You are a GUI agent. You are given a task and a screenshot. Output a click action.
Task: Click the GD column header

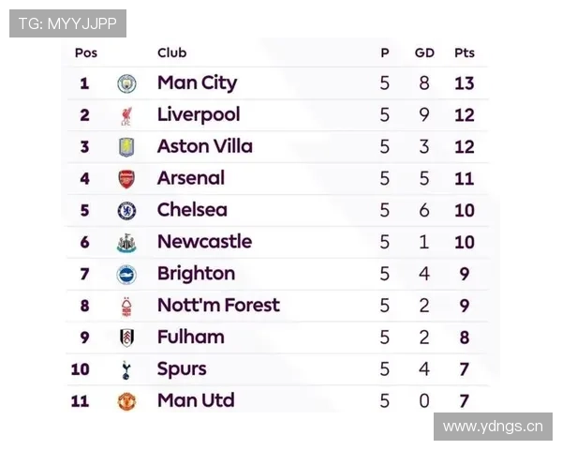click(x=424, y=53)
